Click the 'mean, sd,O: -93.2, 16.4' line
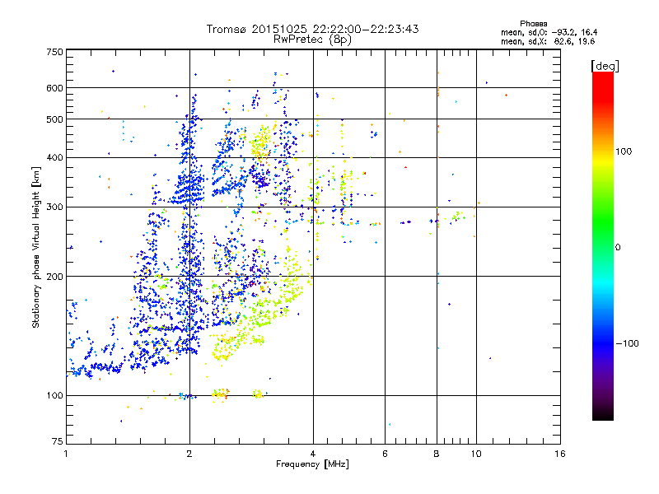The image size is (659, 494). (x=549, y=32)
